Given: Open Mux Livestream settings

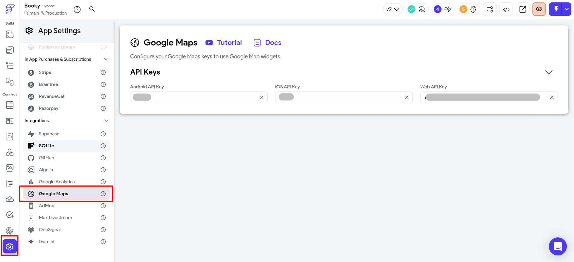Looking at the screenshot, I should [x=66, y=218].
